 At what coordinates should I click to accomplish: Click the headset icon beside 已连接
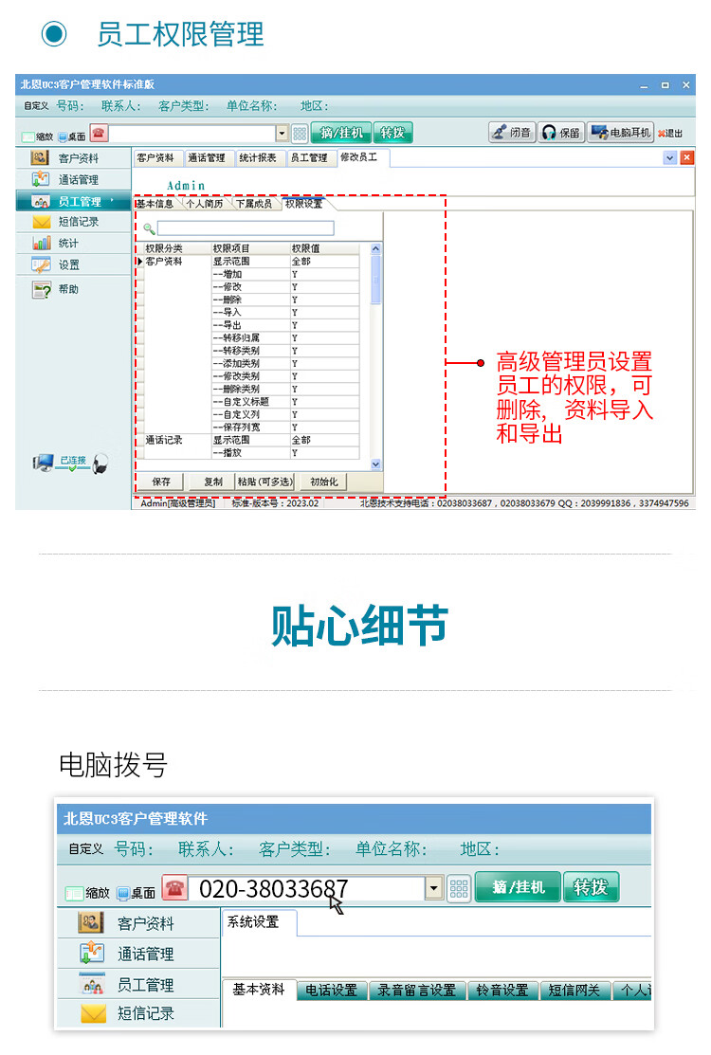click(x=100, y=463)
